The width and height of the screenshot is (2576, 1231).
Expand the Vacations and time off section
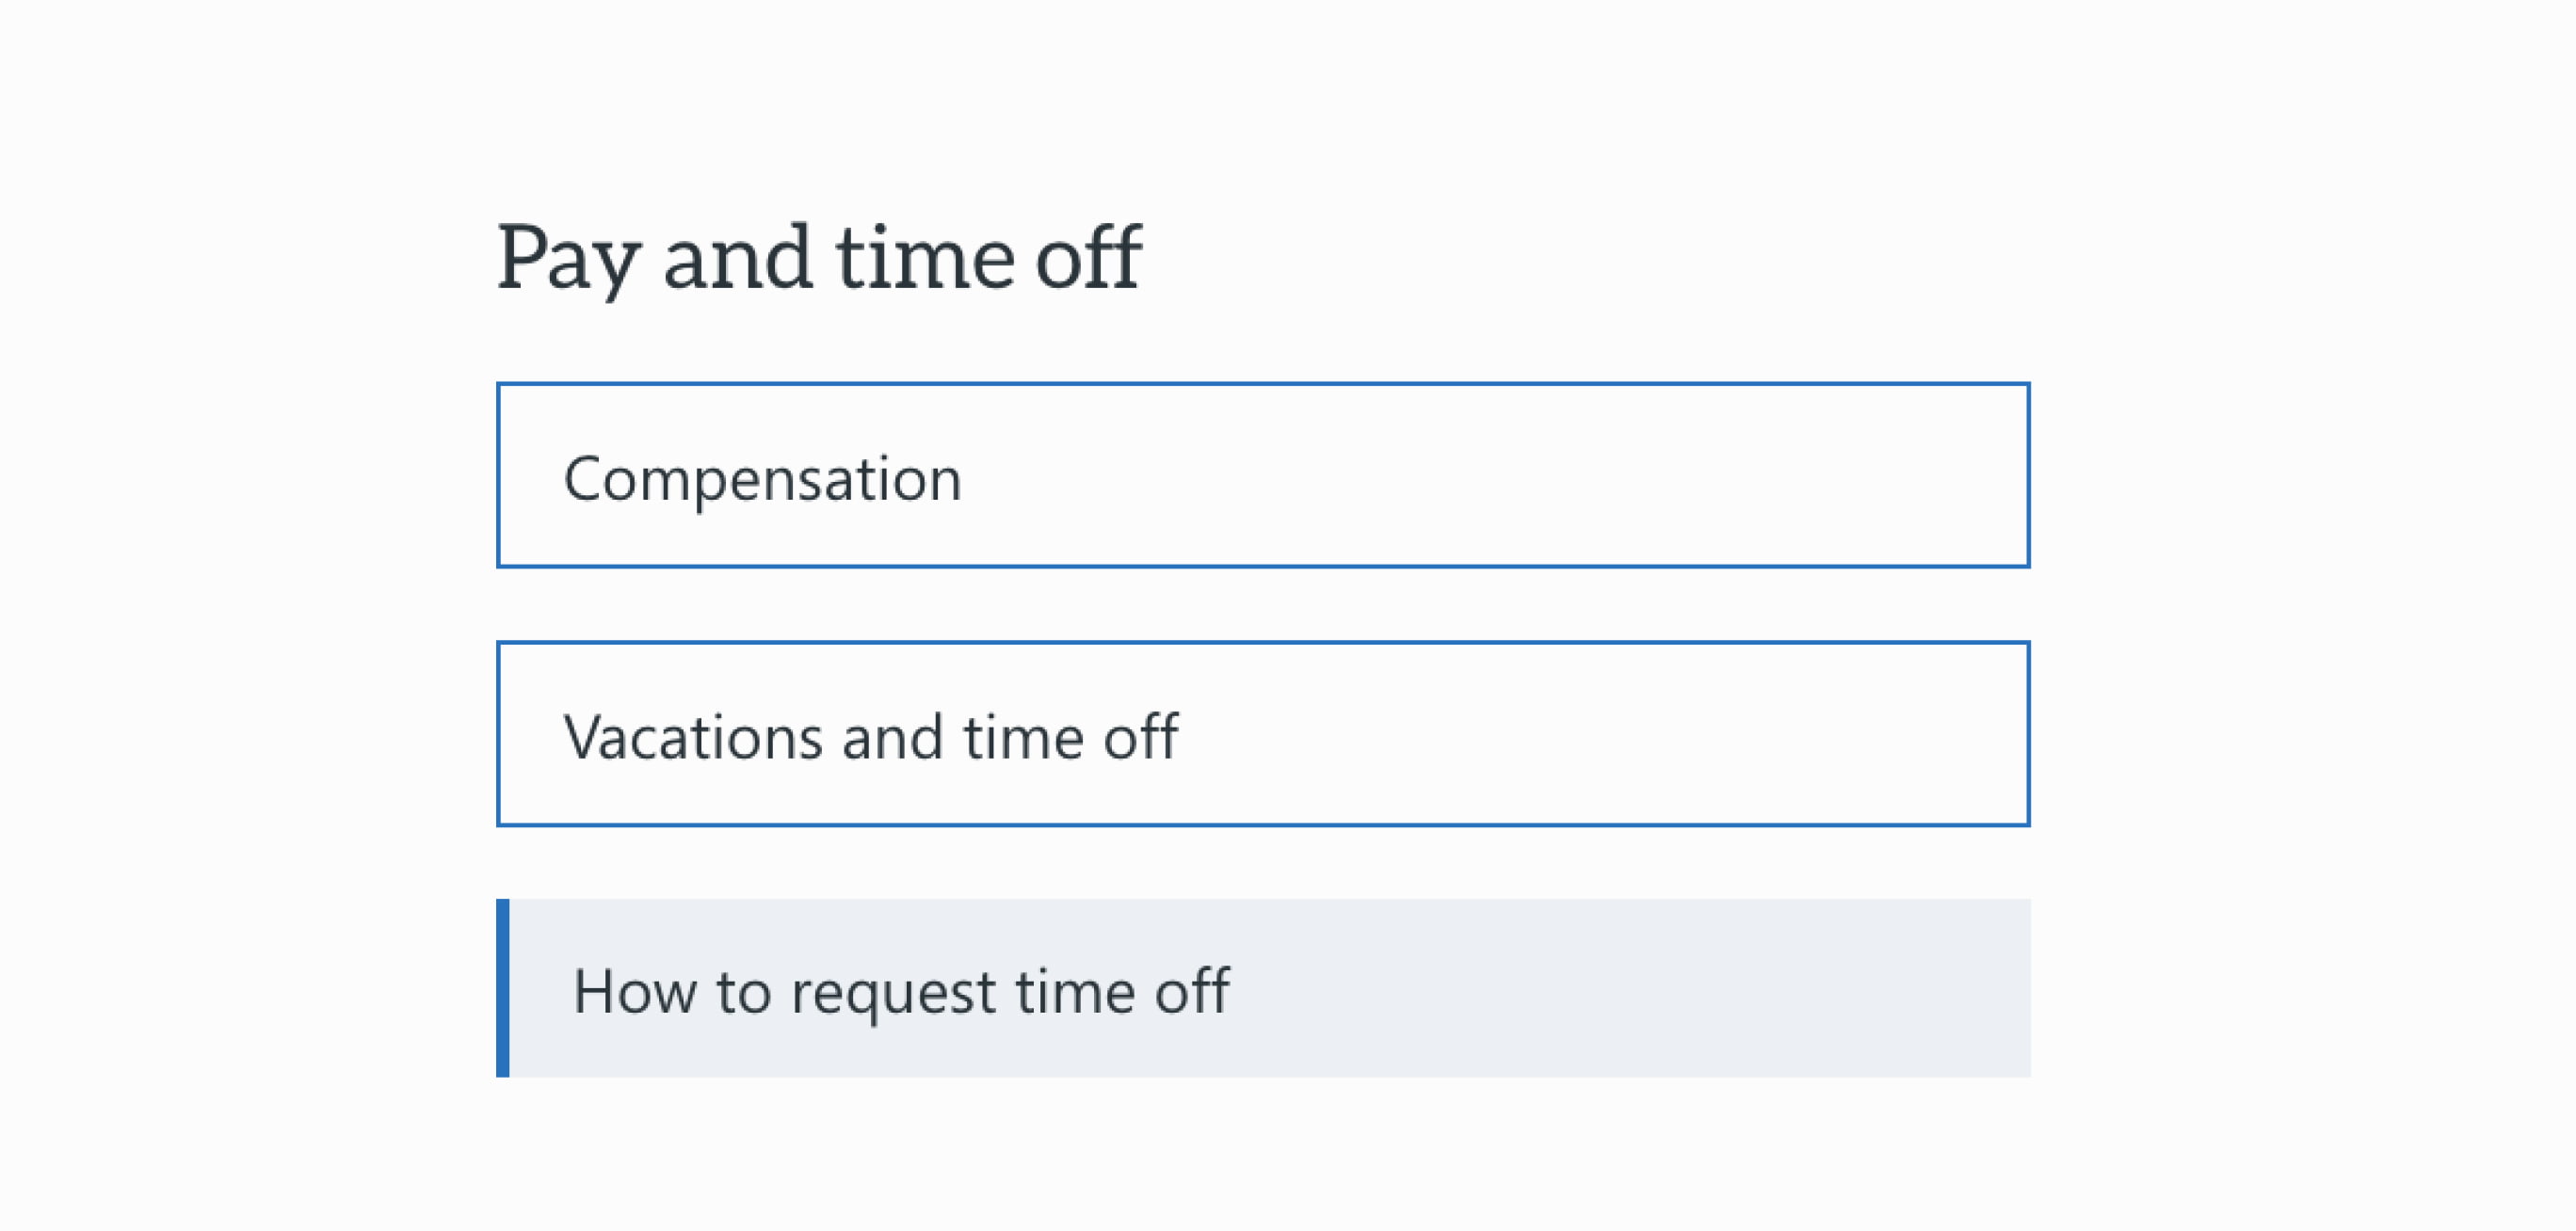[x=1262, y=734]
